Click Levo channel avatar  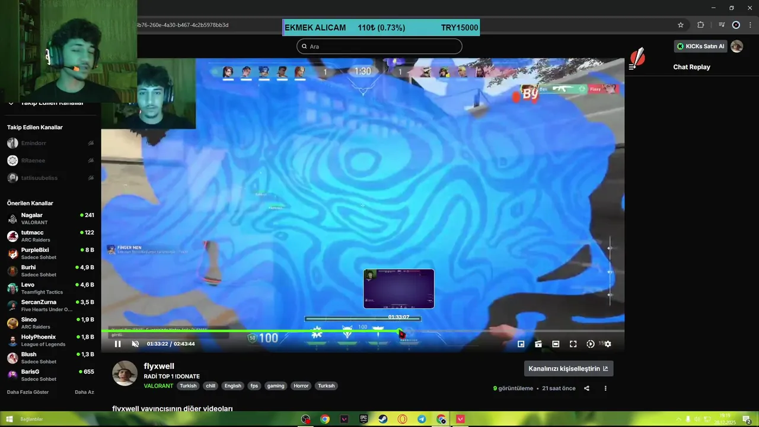pyautogui.click(x=12, y=288)
